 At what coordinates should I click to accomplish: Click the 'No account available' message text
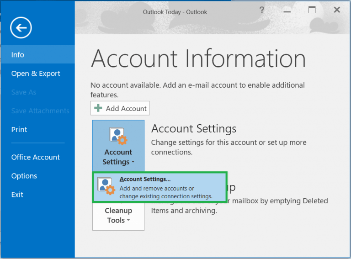pyautogui.click(x=197, y=90)
